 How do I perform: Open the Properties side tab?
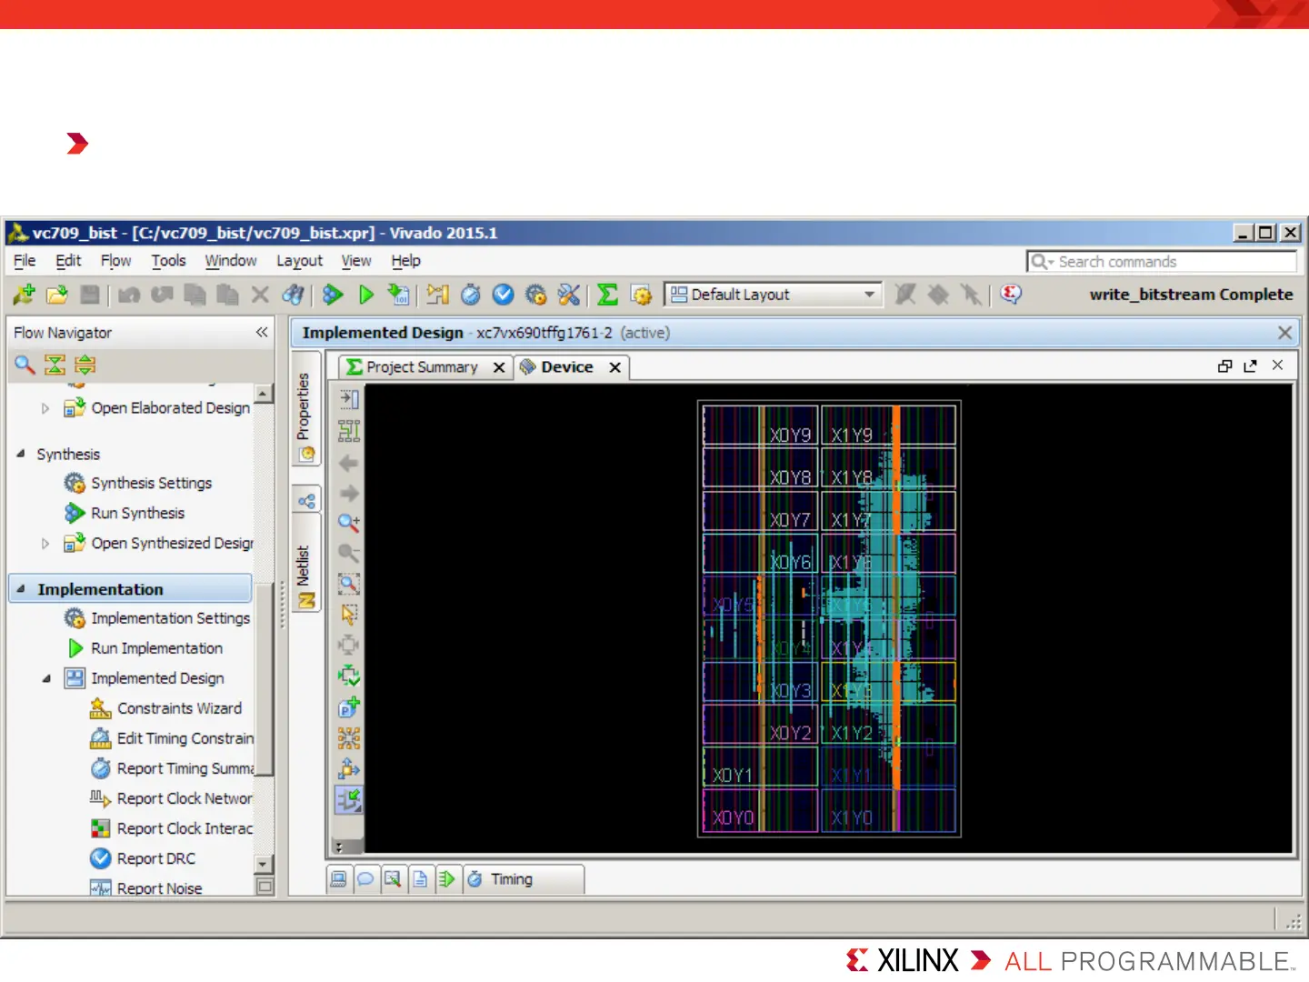click(x=306, y=409)
